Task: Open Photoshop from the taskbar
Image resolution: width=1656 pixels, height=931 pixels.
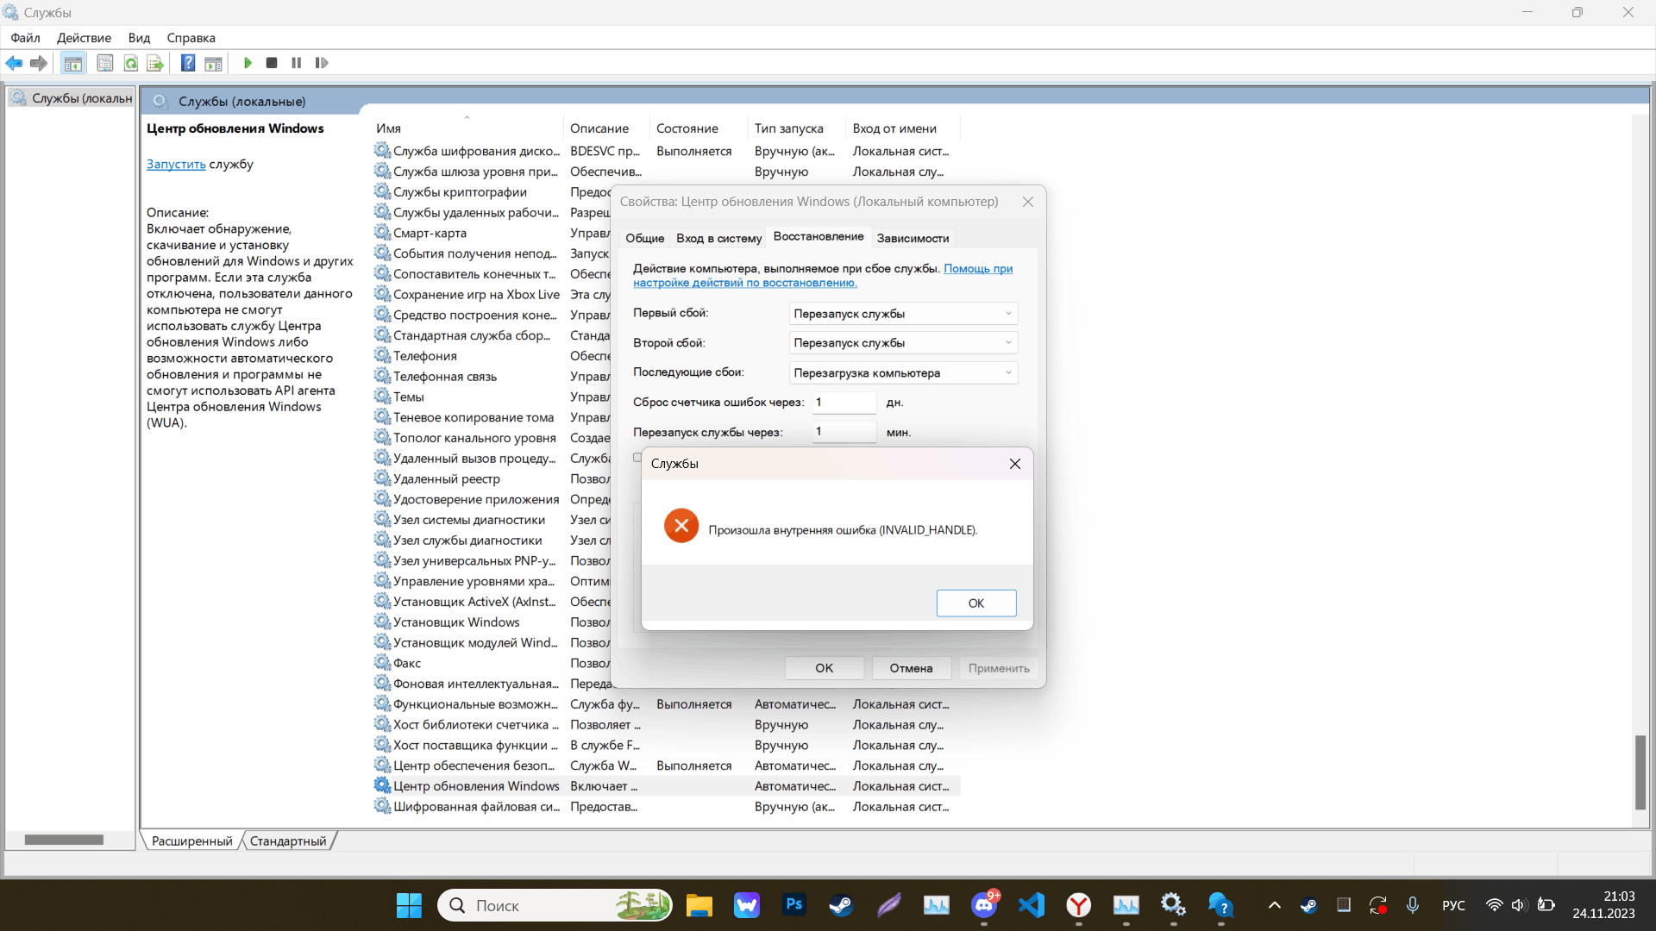Action: pos(794,905)
